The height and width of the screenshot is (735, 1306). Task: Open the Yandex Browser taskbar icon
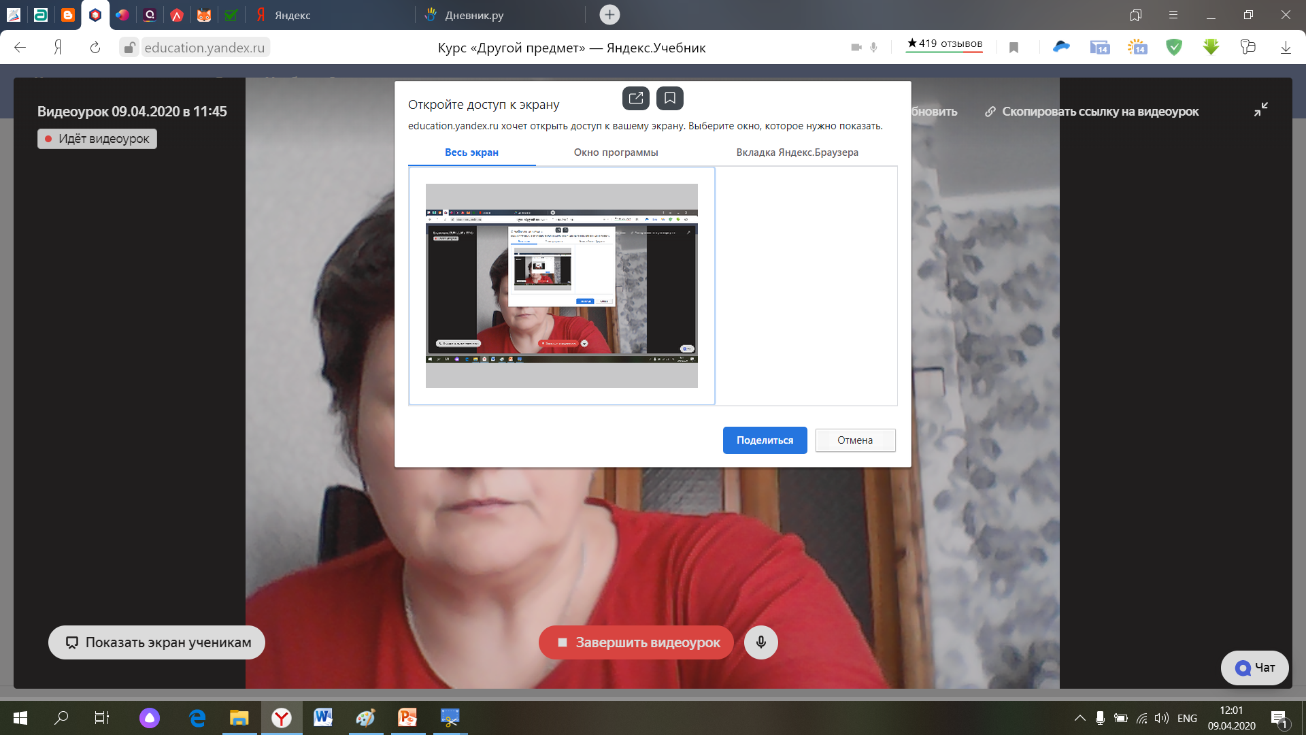point(282,717)
